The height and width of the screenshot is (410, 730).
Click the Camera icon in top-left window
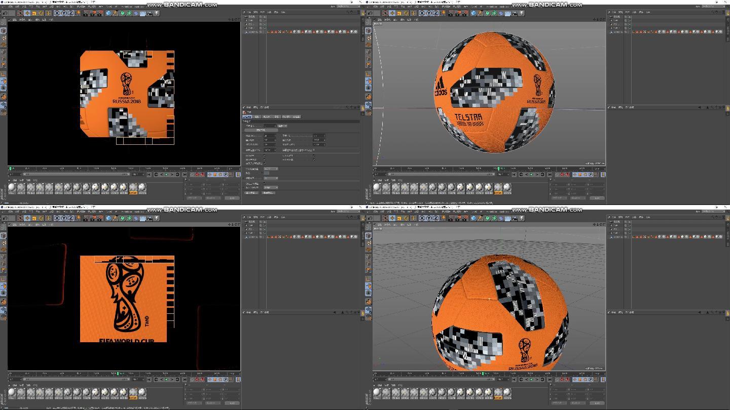pyautogui.click(x=150, y=13)
